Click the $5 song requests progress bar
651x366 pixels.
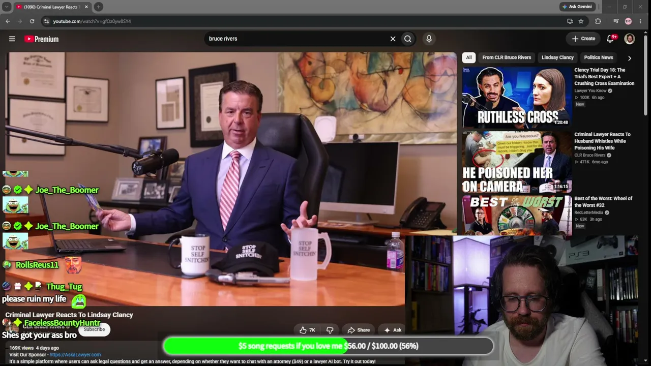click(x=328, y=346)
